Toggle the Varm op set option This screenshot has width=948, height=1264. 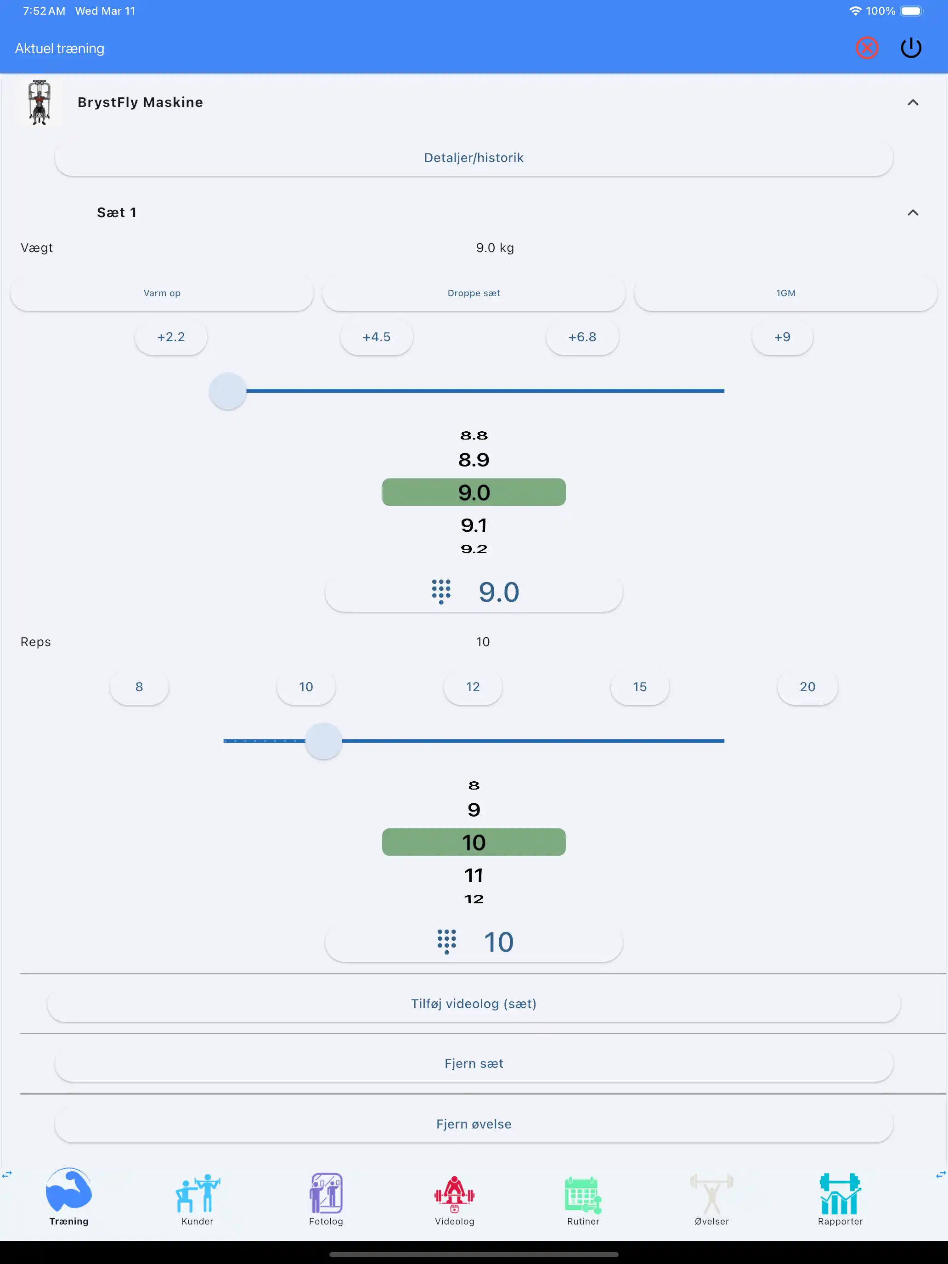coord(162,293)
